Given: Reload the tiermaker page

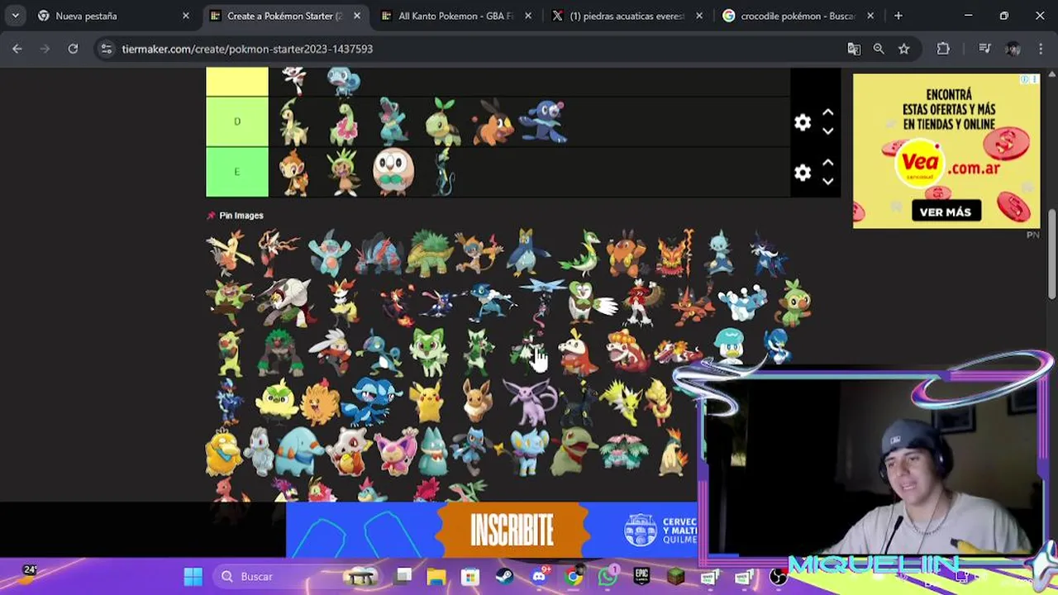Looking at the screenshot, I should 73,49.
